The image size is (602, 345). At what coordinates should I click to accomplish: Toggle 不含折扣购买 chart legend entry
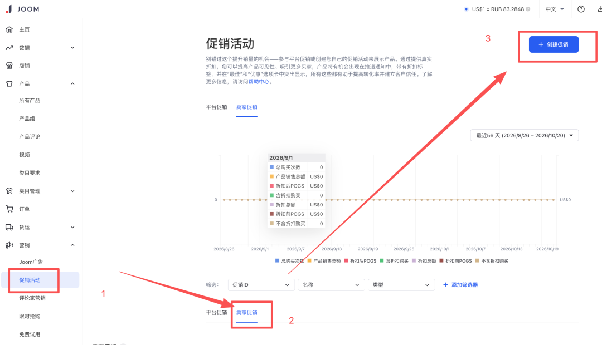coord(492,260)
